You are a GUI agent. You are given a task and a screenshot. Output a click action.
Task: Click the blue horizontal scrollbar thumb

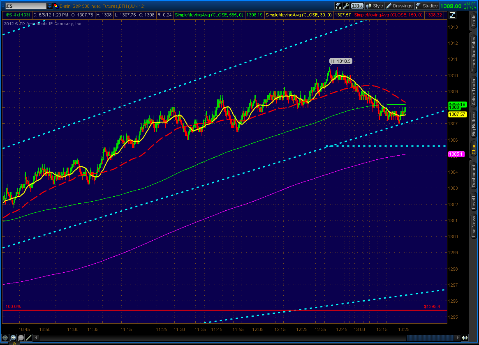click(430, 338)
